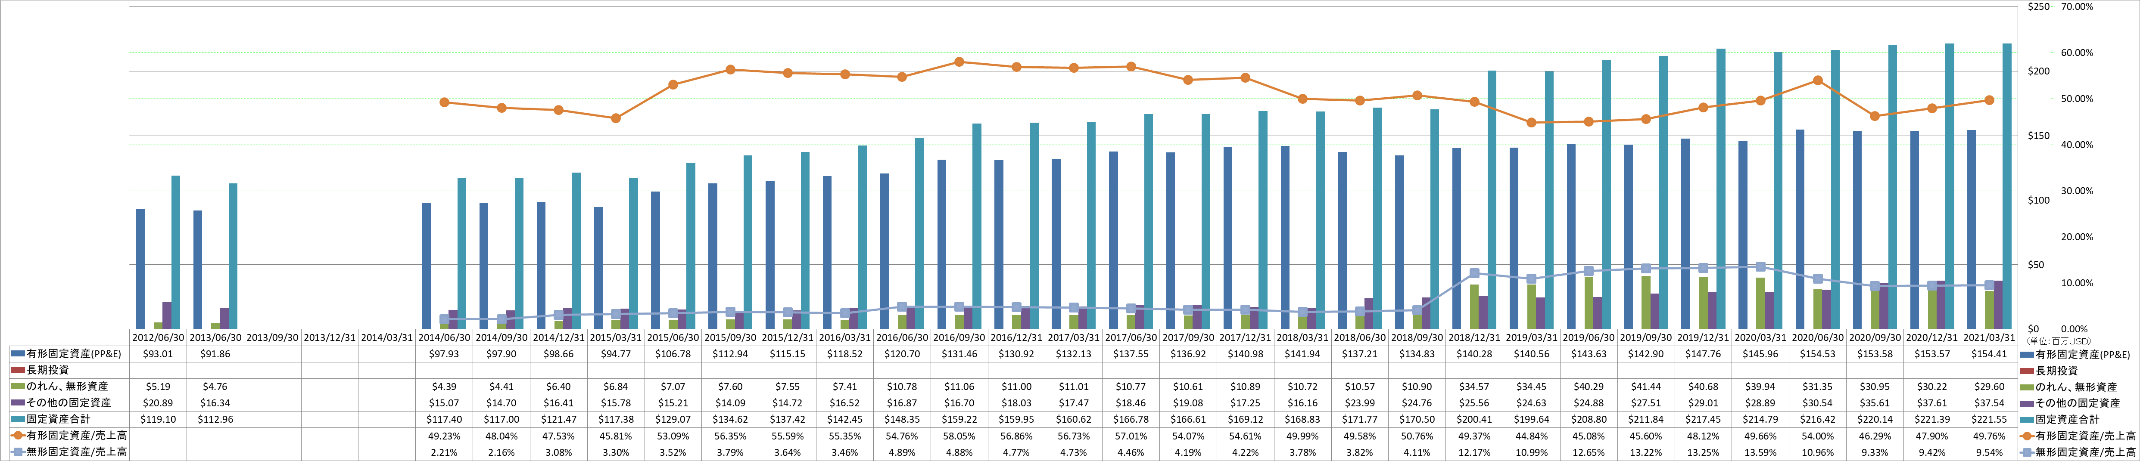Select the 2013/06/30 date label
The height and width of the screenshot is (461, 2140).
point(215,338)
